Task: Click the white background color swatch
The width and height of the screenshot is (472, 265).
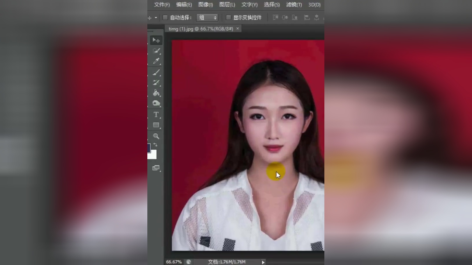Action: click(153, 155)
